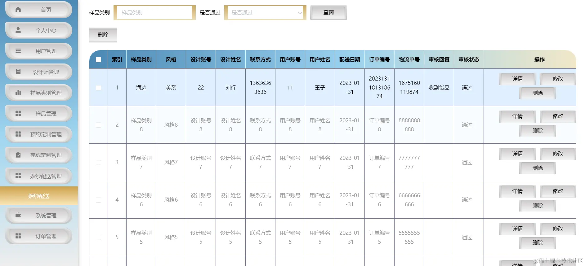Check the checkbox for row 1 海边
This screenshot has width=585, height=266.
click(98, 88)
